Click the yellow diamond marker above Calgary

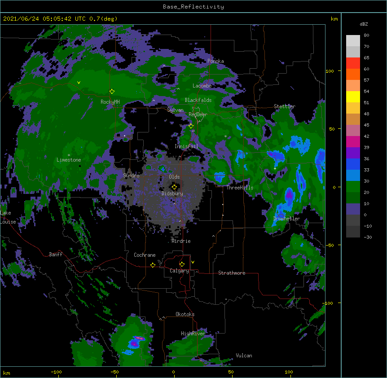tap(182, 264)
